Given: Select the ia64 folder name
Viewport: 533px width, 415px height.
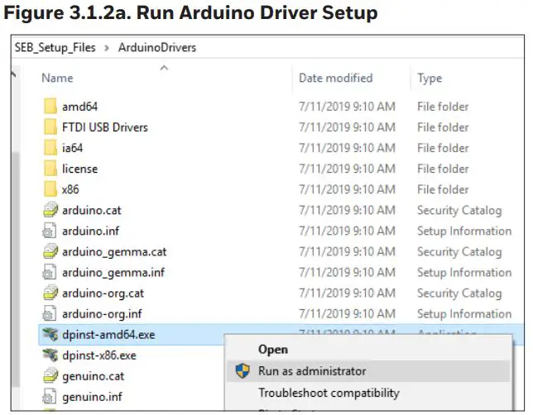Looking at the screenshot, I should (72, 148).
